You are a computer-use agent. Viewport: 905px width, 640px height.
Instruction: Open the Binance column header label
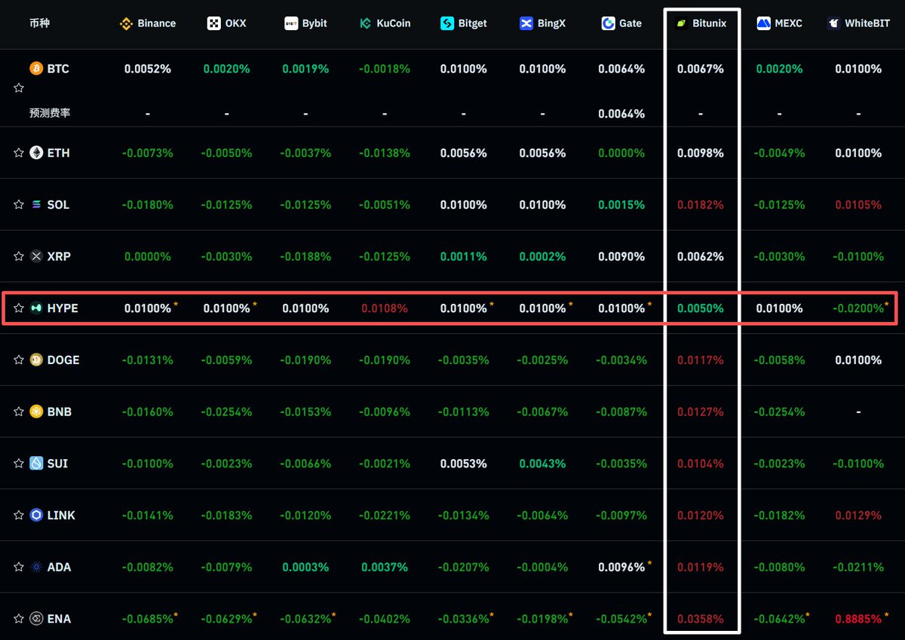[157, 23]
